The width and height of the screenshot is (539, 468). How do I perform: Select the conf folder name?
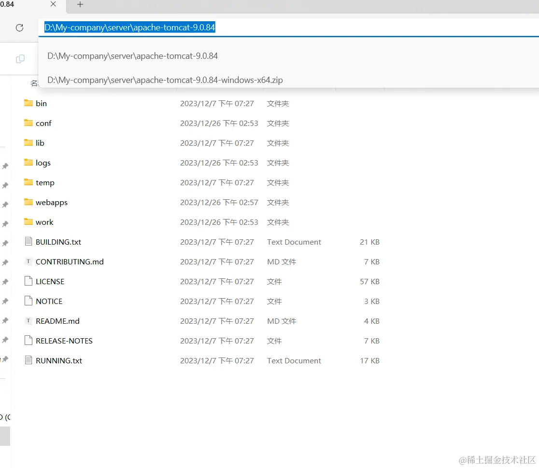click(43, 123)
